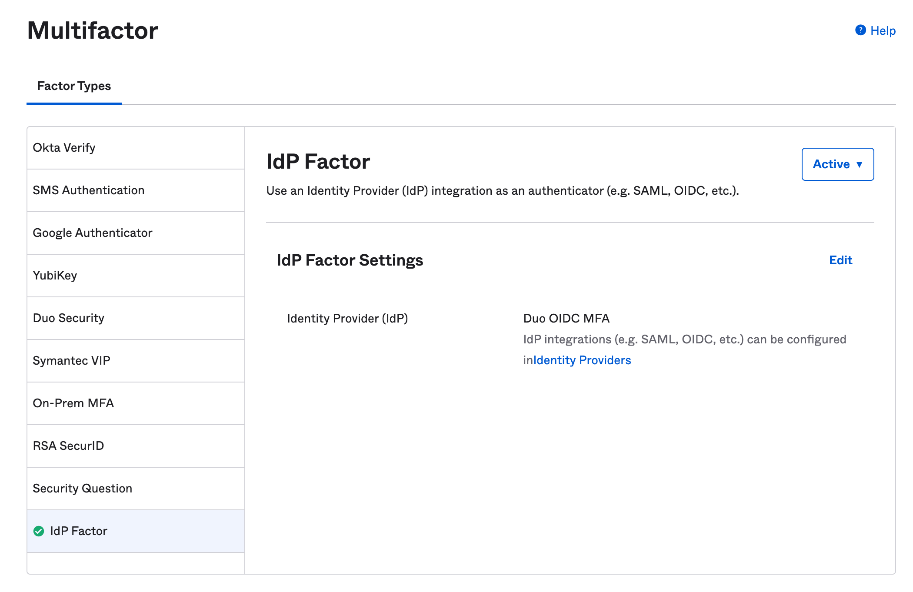Set factor status to Inactive via Active dropdown
Image resolution: width=913 pixels, height=592 pixels.
coord(837,164)
